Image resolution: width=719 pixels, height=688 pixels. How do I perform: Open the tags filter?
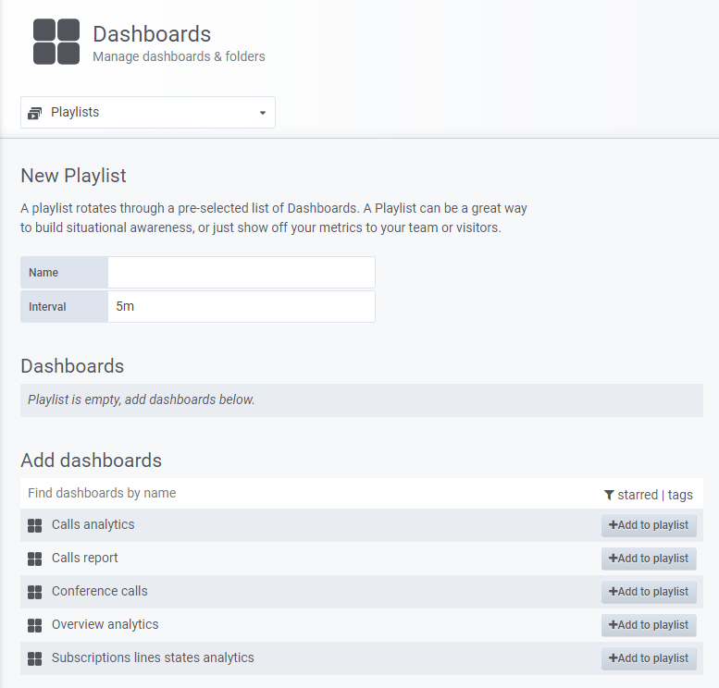click(x=680, y=495)
